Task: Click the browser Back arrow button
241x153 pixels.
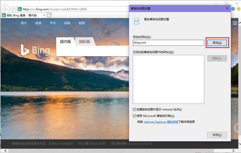Action: [5, 9]
